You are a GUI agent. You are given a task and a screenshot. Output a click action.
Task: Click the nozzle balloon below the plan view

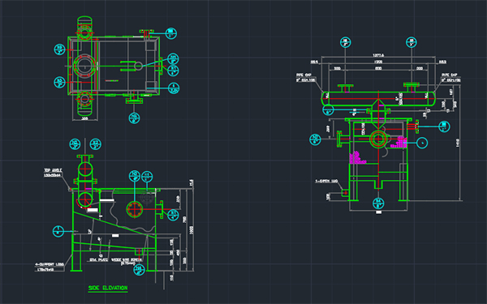point(134,118)
